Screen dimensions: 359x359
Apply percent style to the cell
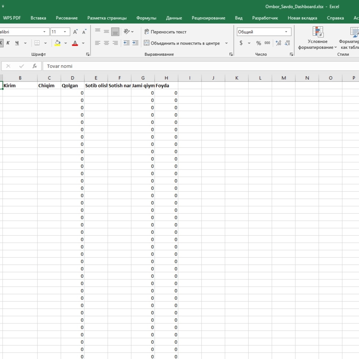coord(259,43)
